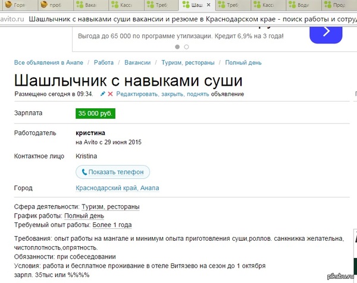This screenshot has width=357, height=283.
Task: Click the pencil edit icon
Action: tap(103, 94)
